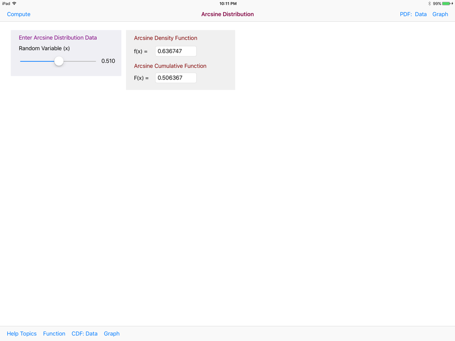Click the filled blue part of the slider track
This screenshot has width=455, height=341.
(37, 61)
